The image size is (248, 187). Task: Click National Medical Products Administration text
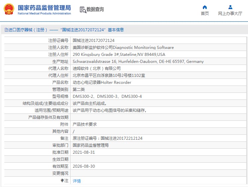(x=44, y=14)
